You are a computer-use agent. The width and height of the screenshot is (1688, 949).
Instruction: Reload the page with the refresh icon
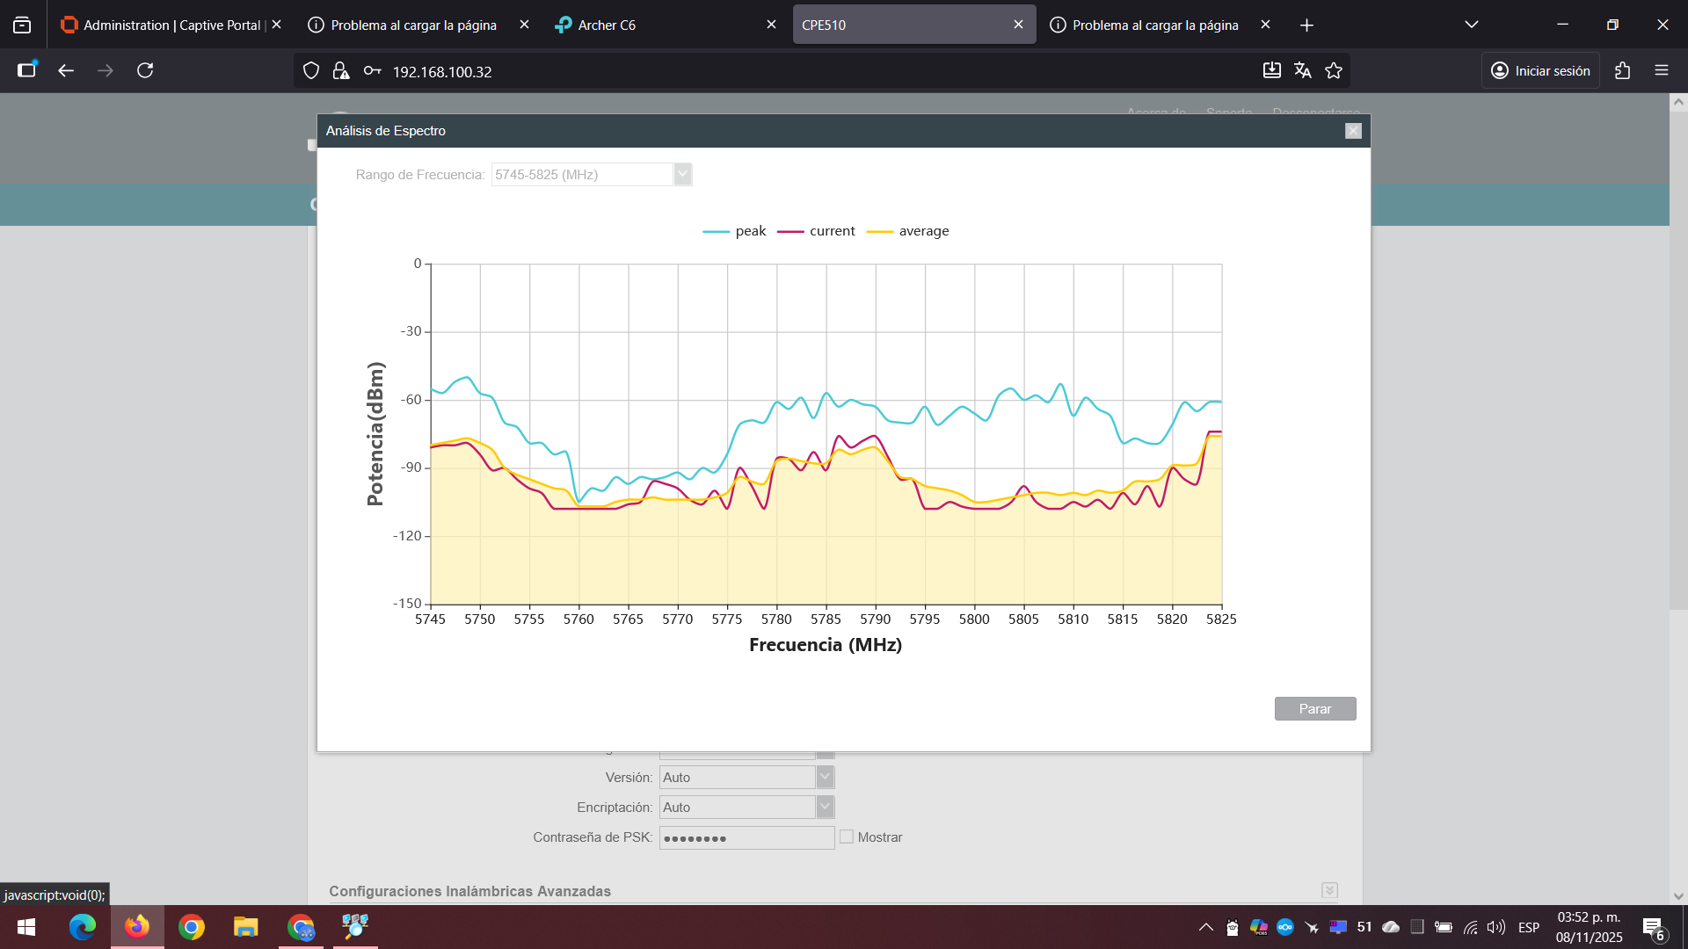(145, 70)
